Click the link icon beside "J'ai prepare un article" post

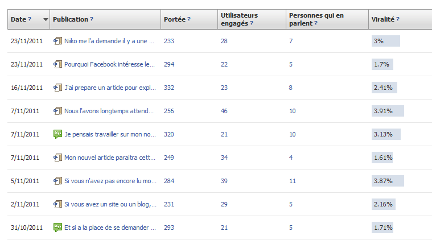57,88
